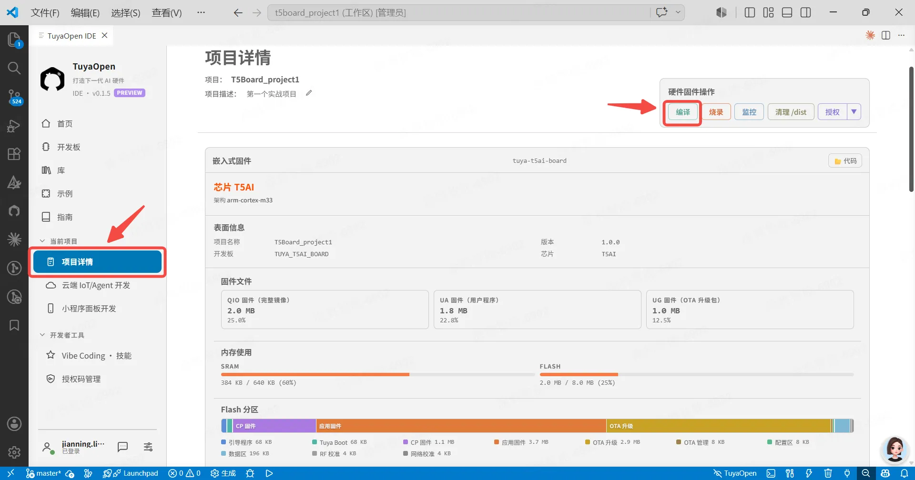This screenshot has width=915, height=480.
Task: Open notifications bell in status bar
Action: [x=904, y=473]
